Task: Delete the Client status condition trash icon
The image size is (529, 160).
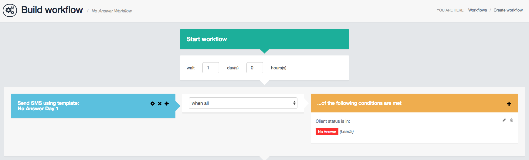Action: click(x=512, y=120)
